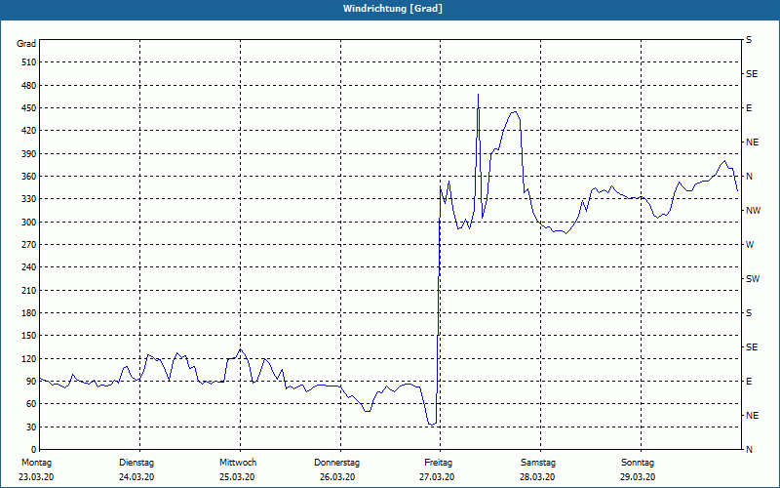Click the 'N' compass label at the 0 level

[x=749, y=450]
